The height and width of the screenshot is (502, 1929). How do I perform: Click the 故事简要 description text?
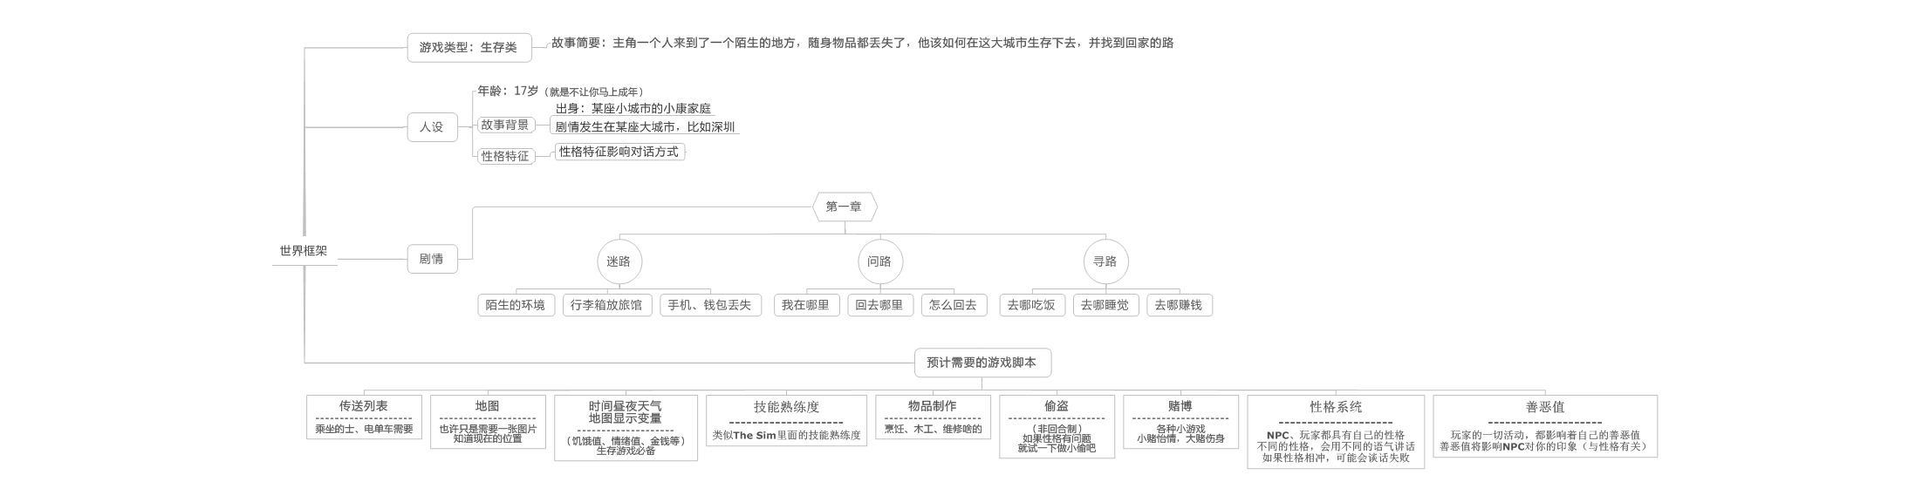pyautogui.click(x=862, y=43)
